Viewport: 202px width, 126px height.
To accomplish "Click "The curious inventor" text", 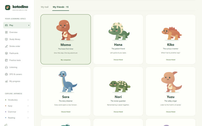I will [171, 49].
